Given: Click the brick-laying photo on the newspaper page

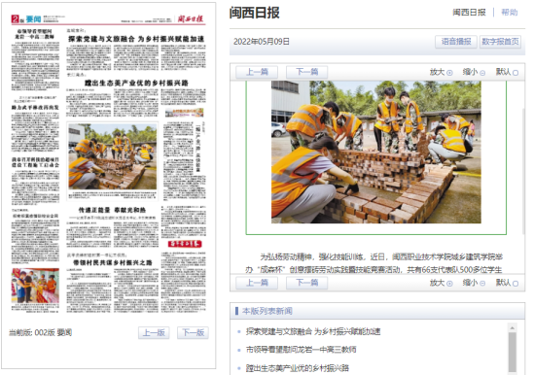Looking at the screenshot, I should coord(113,156).
